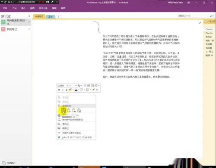
Task: Open the styles dropdown arrow
Action: (x=82, y=86)
